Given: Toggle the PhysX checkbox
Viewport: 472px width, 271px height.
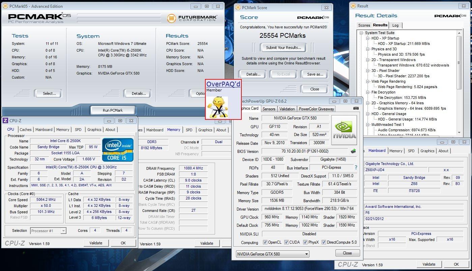Looking at the screenshot, I should [x=305, y=242].
